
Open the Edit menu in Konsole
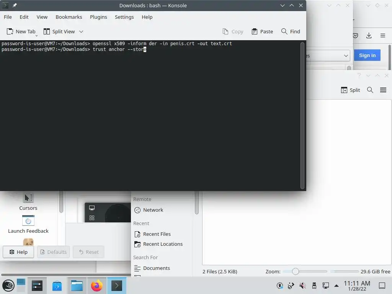24,17
